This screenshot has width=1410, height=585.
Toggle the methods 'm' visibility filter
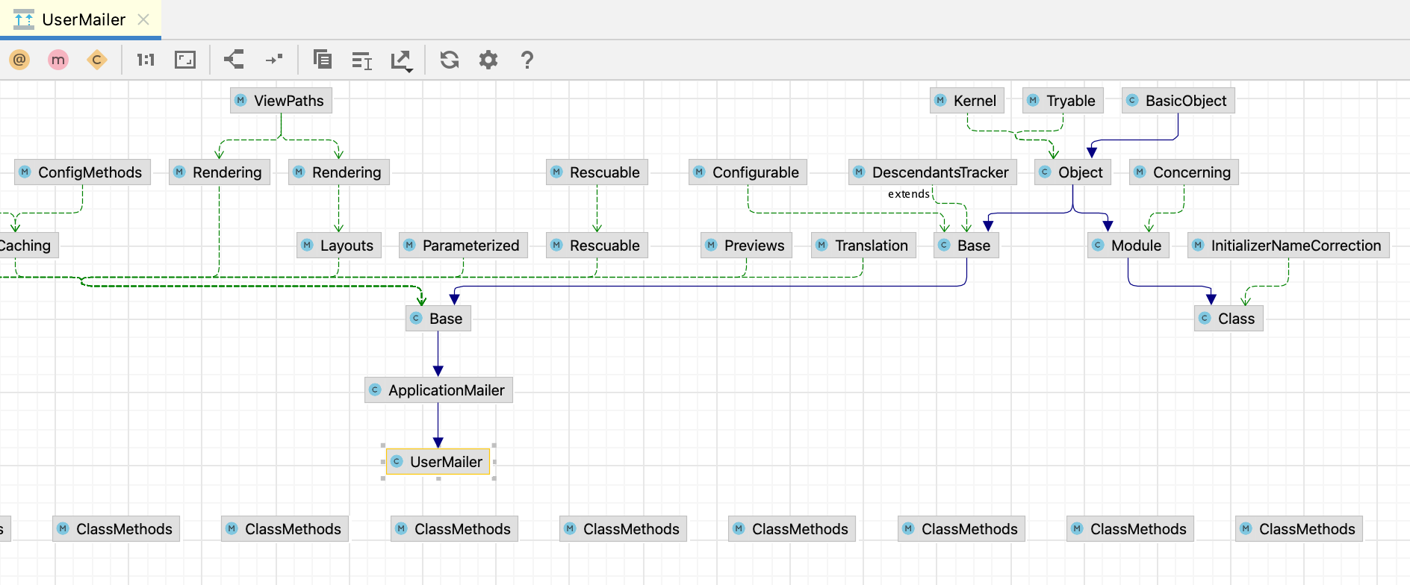[58, 60]
